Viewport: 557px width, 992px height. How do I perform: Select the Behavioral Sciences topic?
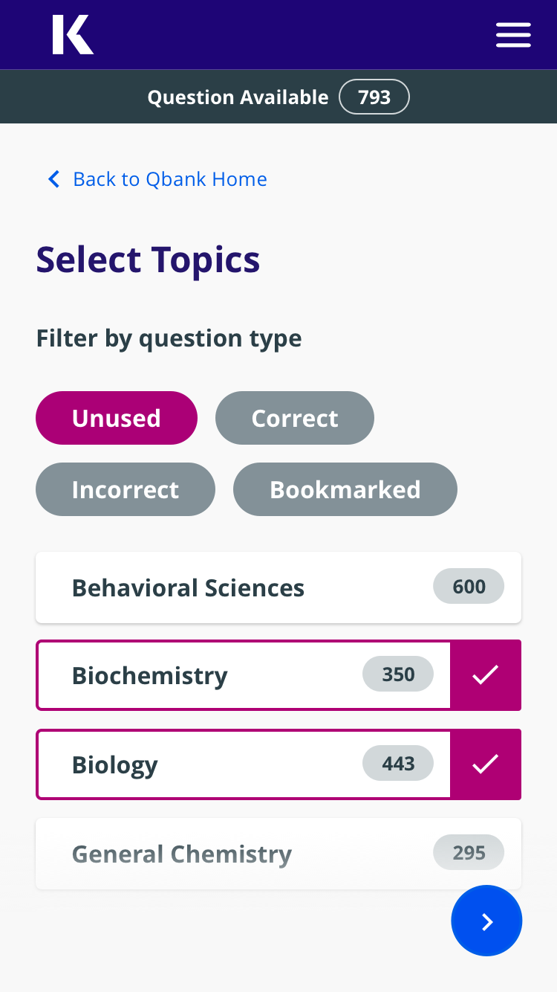click(x=189, y=587)
